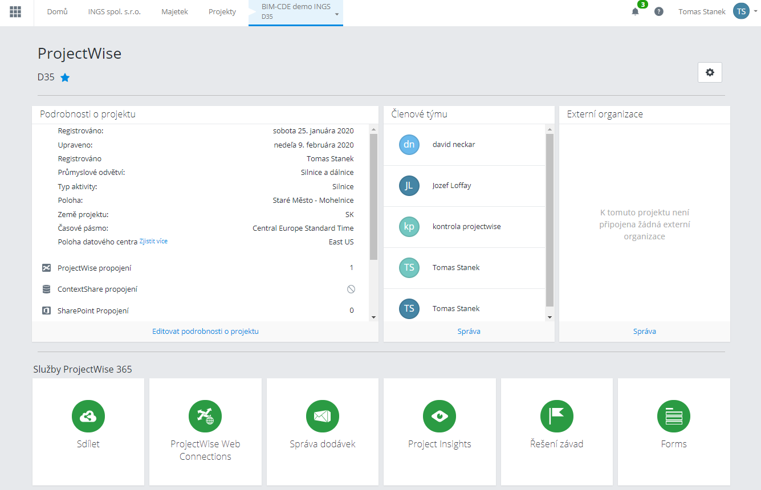Click Editovat podrobnosti o projektu link
This screenshot has height=490, width=761.
[x=205, y=331]
